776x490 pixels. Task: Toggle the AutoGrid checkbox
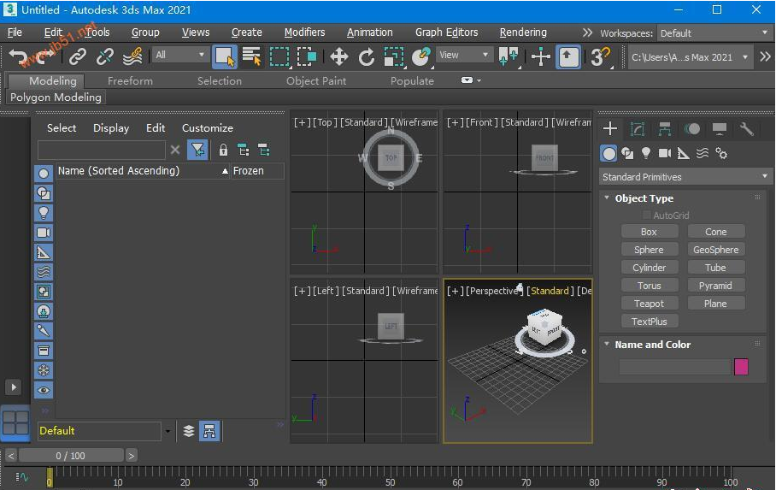(647, 215)
